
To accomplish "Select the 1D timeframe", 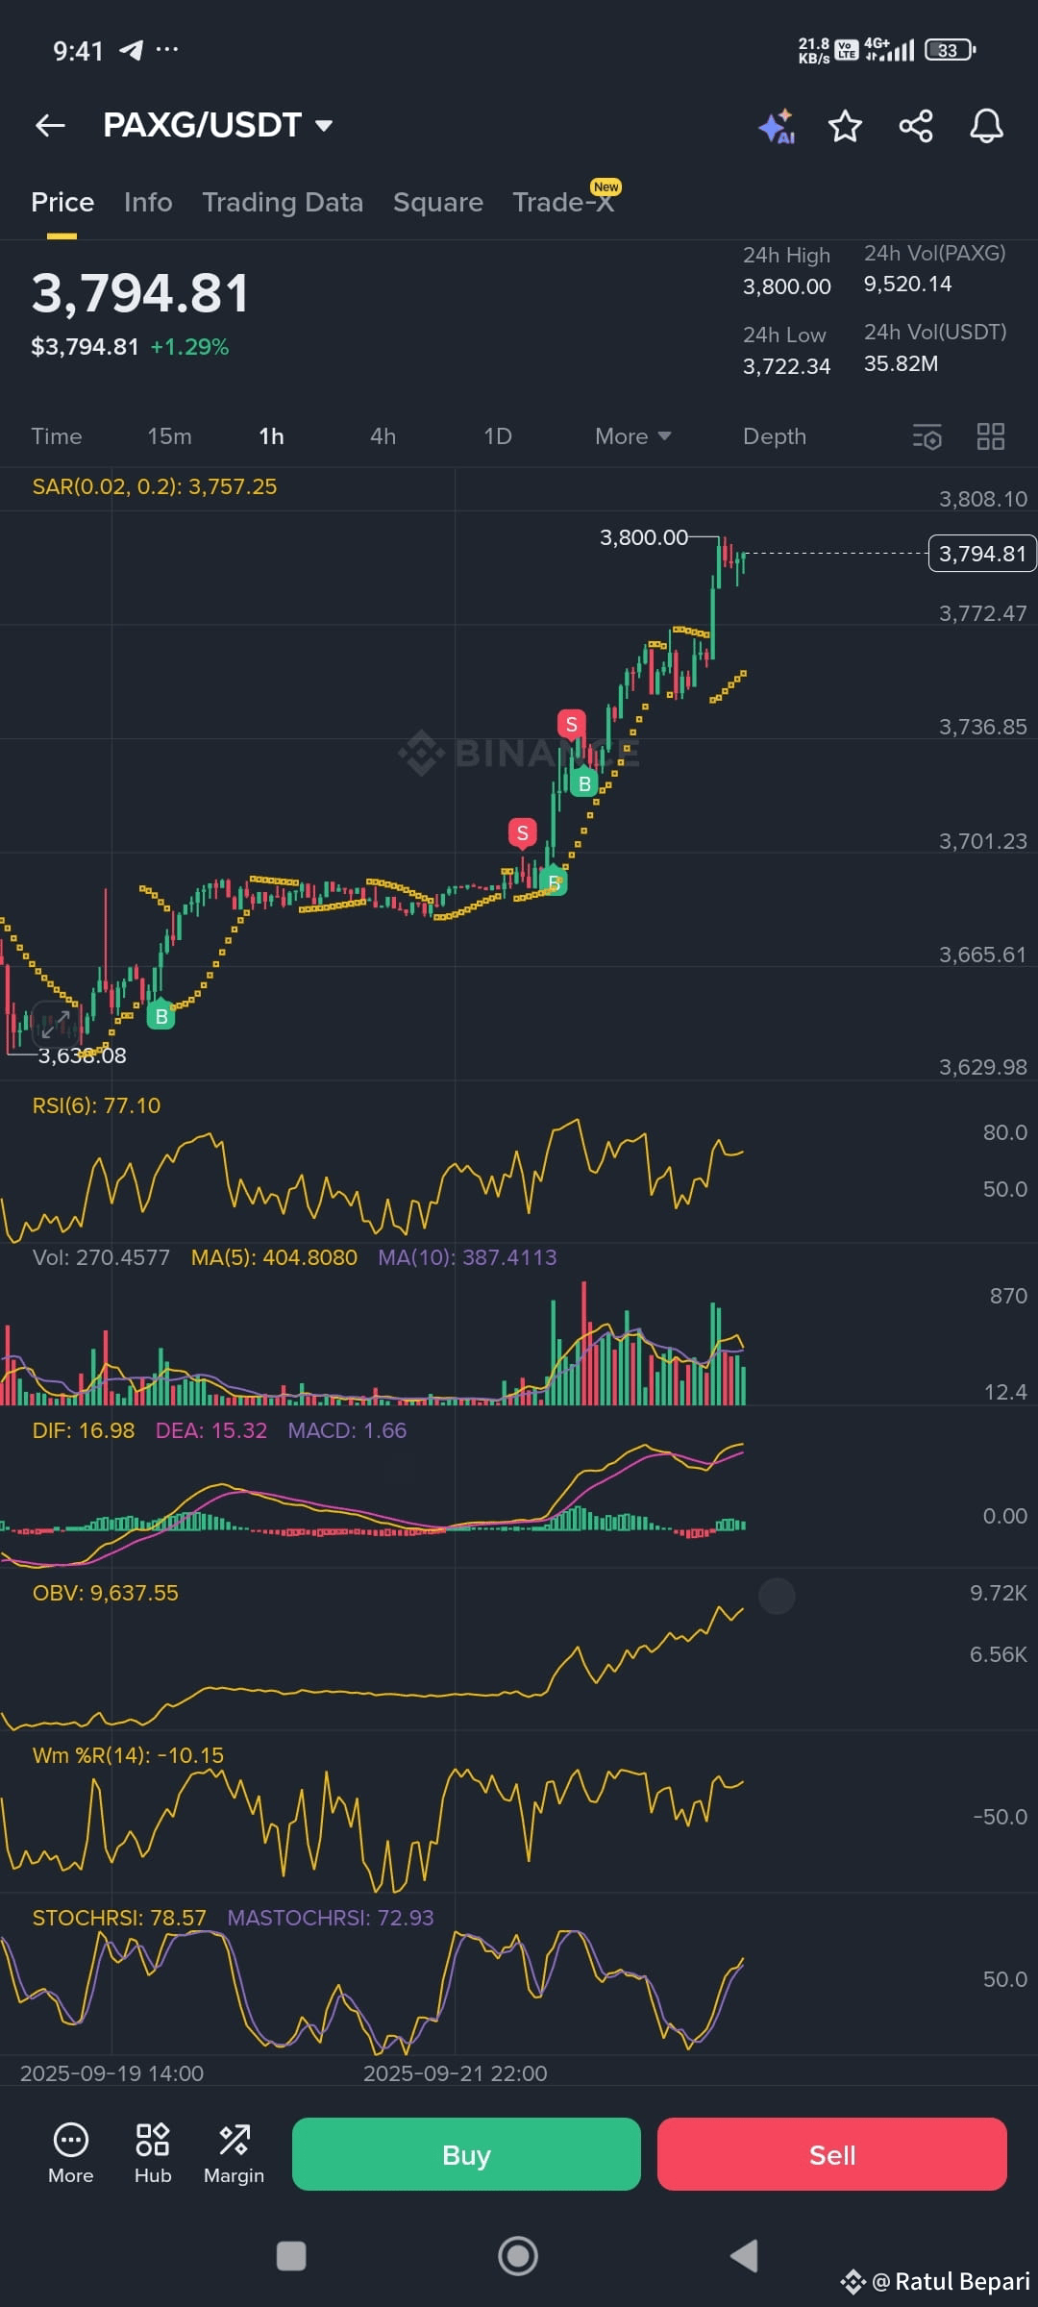I will [498, 436].
